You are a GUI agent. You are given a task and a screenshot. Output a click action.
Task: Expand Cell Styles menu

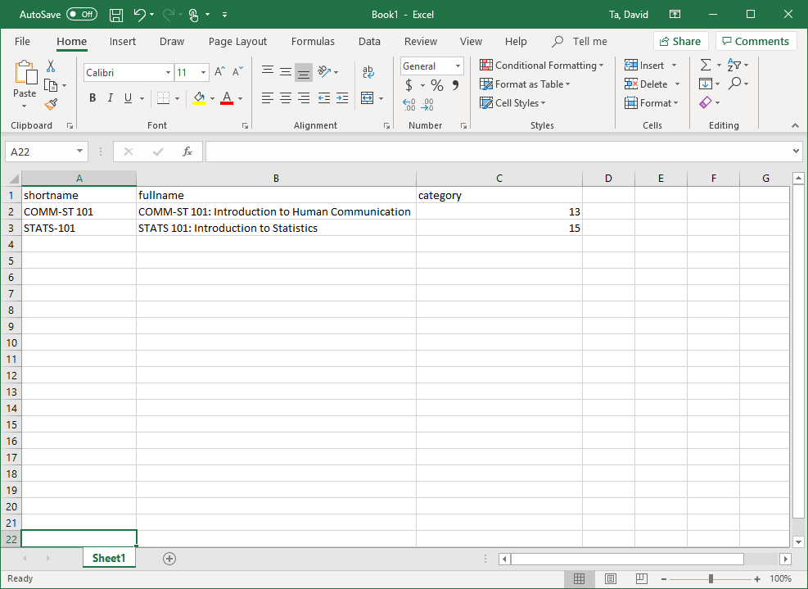point(512,103)
